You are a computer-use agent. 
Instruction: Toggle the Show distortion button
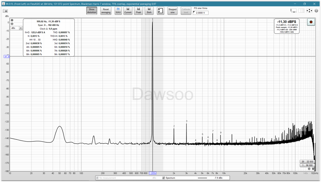point(92,11)
